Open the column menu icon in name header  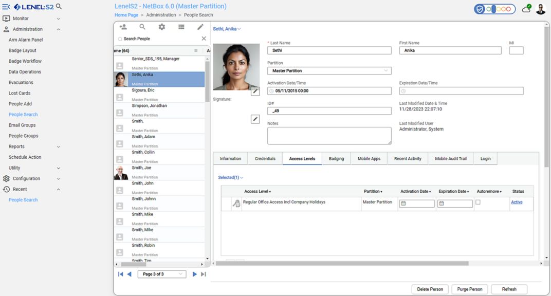pos(196,51)
